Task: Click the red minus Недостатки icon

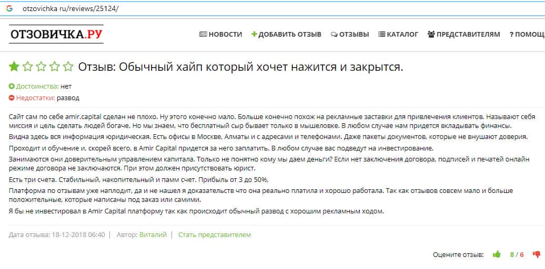Action: tap(12, 98)
